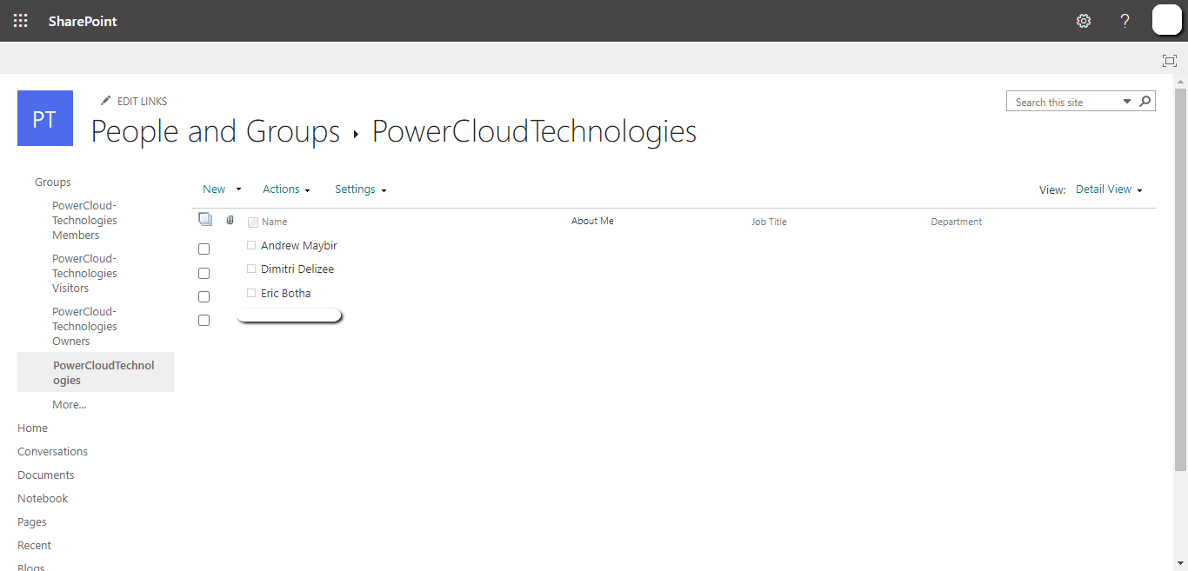The height and width of the screenshot is (571, 1188).
Task: Toggle focus on content icon
Action: [x=1170, y=61]
